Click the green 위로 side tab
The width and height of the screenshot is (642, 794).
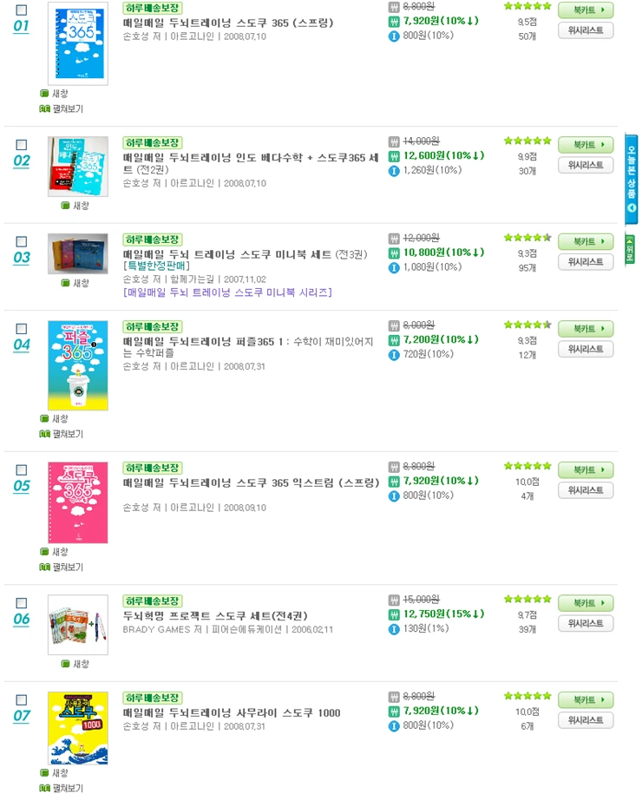click(630, 249)
